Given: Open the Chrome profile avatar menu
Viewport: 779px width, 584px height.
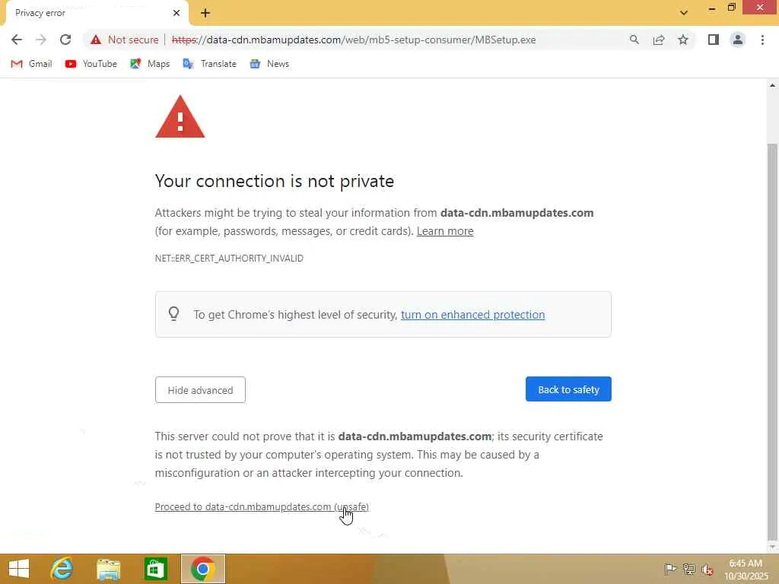Looking at the screenshot, I should point(737,40).
